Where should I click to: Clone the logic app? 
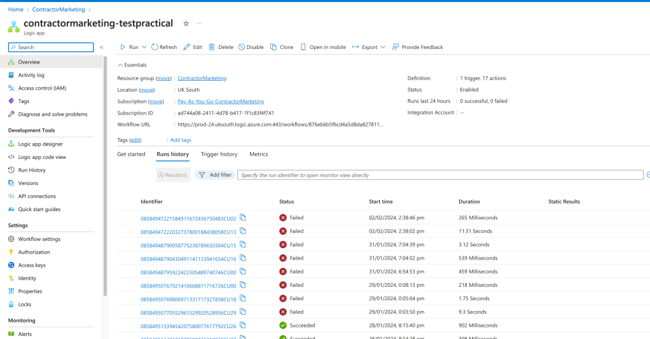282,47
